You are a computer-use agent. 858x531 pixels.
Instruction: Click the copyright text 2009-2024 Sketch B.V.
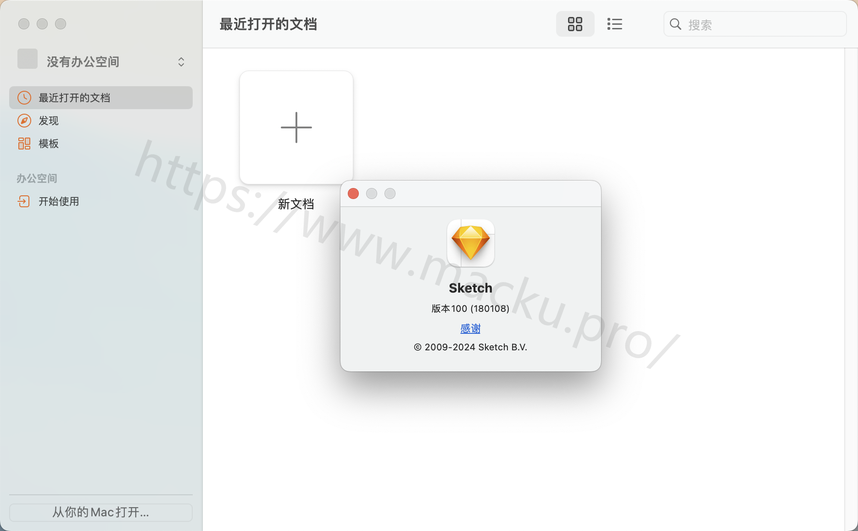(470, 347)
